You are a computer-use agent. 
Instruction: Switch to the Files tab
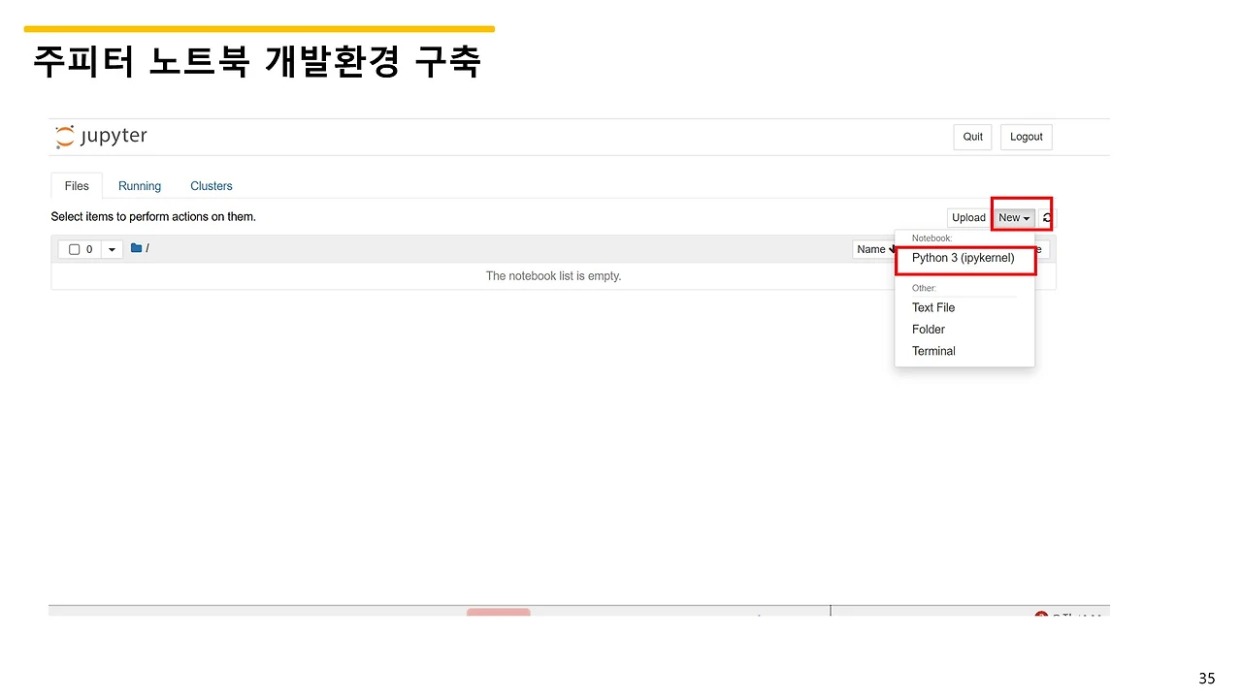[77, 186]
